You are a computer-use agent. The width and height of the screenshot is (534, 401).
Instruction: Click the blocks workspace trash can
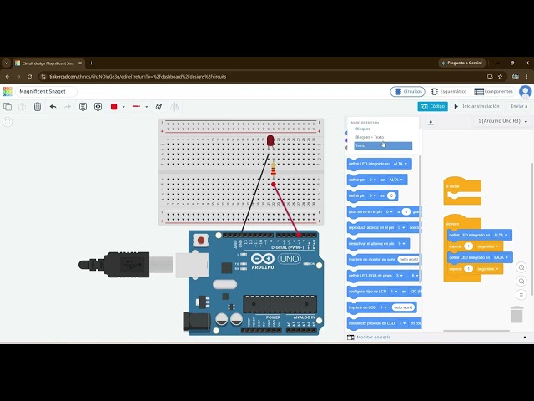pyautogui.click(x=516, y=314)
